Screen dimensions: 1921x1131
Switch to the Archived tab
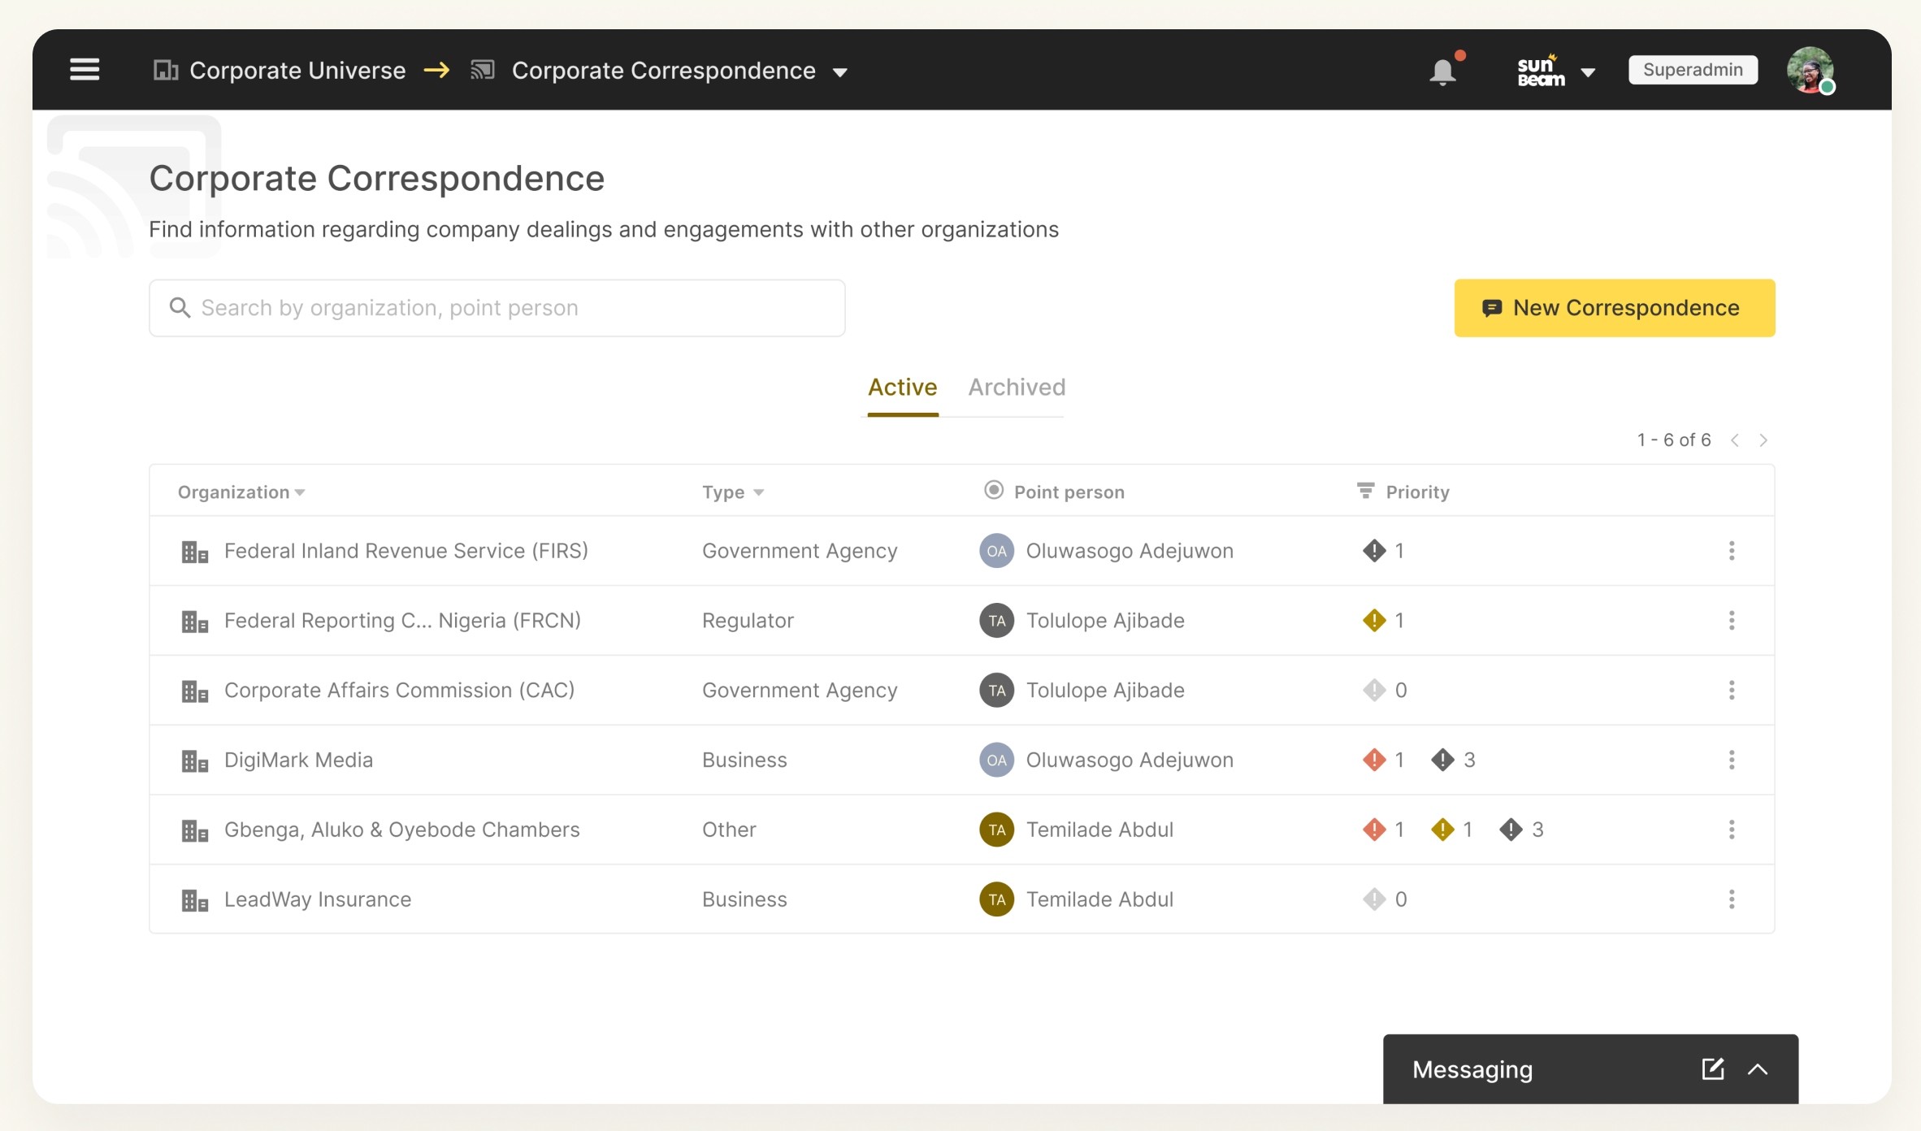pos(1016,388)
